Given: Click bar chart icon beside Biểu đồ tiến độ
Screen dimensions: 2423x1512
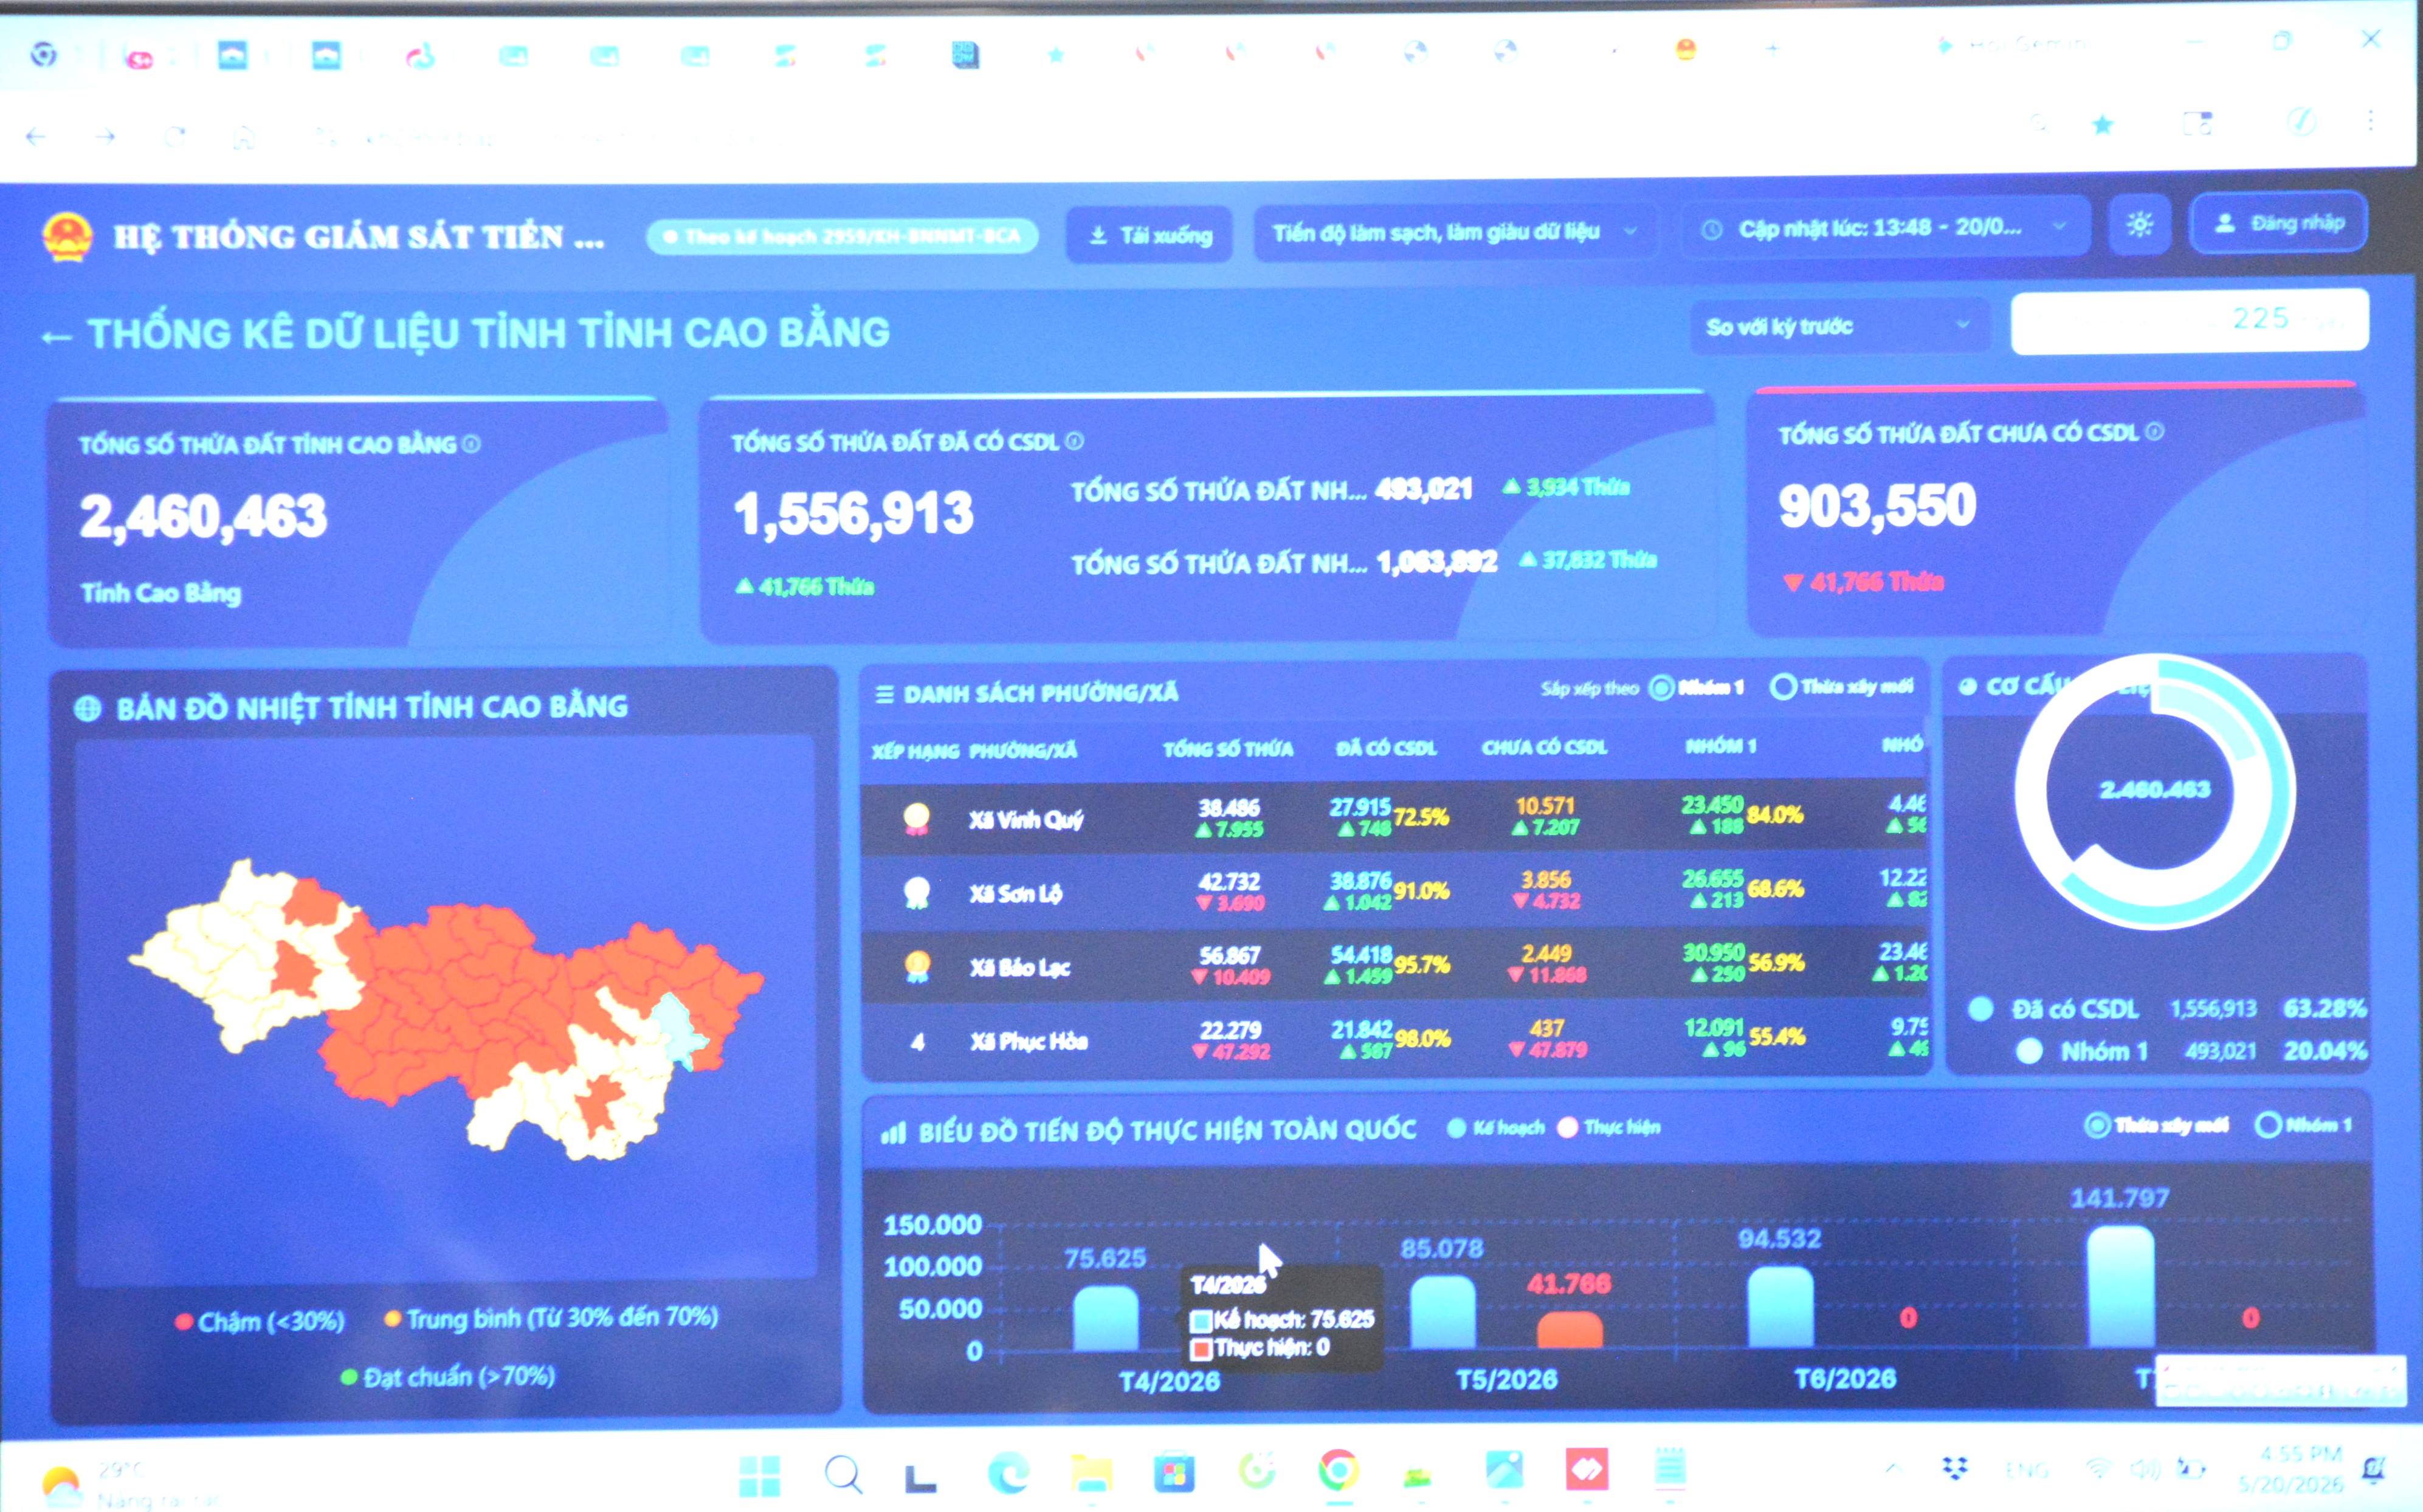Looking at the screenshot, I should click(x=893, y=1133).
